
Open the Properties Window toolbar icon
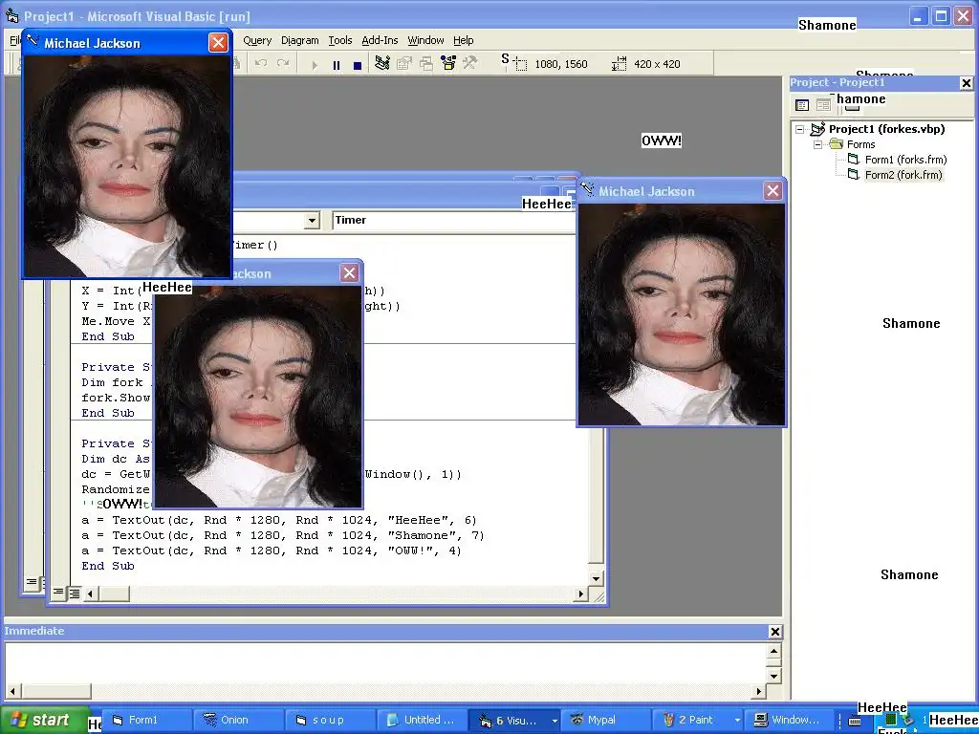tap(404, 63)
